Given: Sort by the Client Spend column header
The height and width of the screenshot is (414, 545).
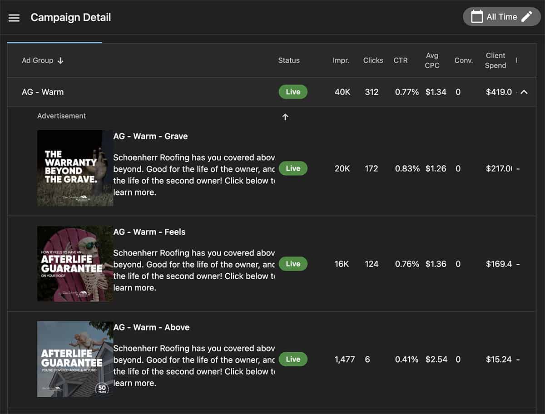Looking at the screenshot, I should pos(495,60).
